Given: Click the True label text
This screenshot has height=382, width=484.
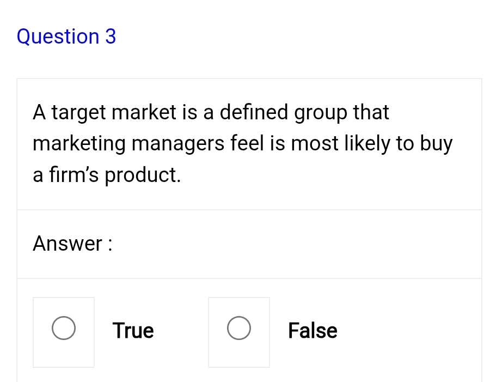Looking at the screenshot, I should pos(133,330).
